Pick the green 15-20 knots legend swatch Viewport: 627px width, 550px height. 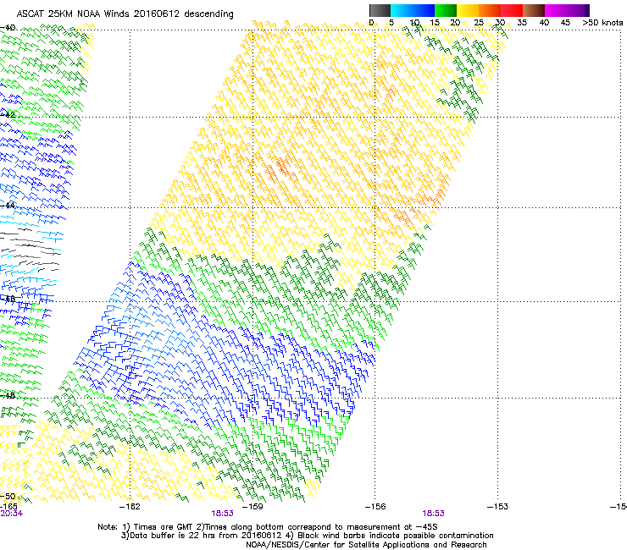click(446, 10)
